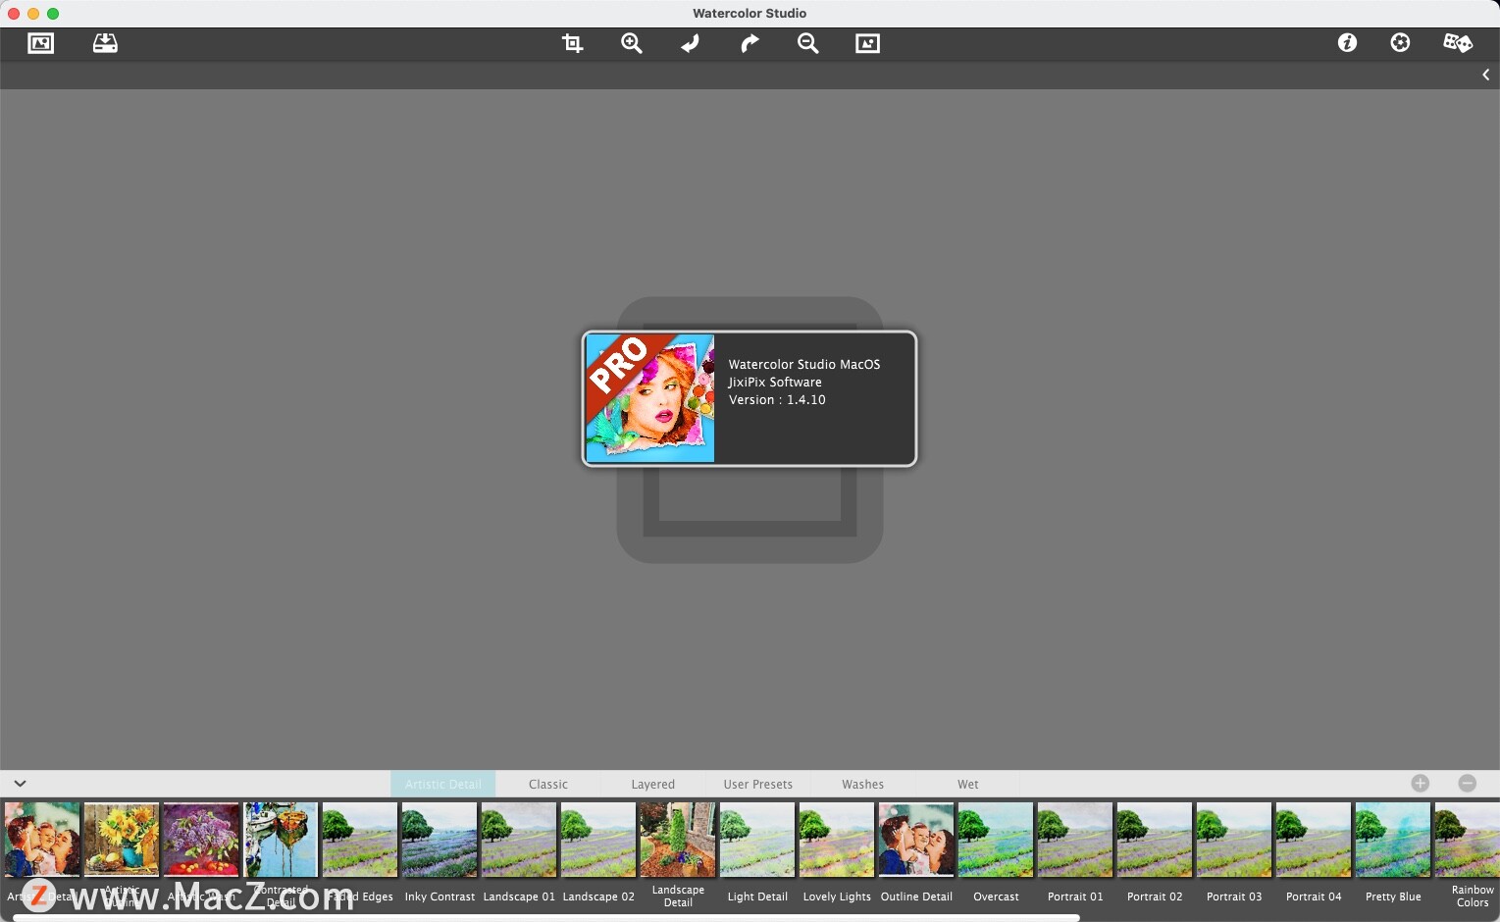Select the Portrait 01 preset thumbnail

coord(1075,840)
